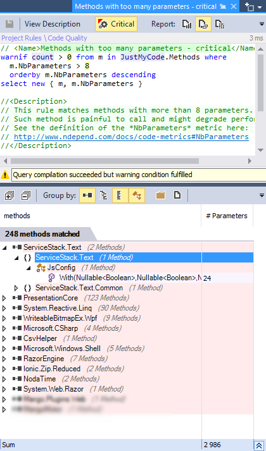Viewport: 266px width, 451px height.
Task: Toggle the third Group by icon
Action: [120, 195]
